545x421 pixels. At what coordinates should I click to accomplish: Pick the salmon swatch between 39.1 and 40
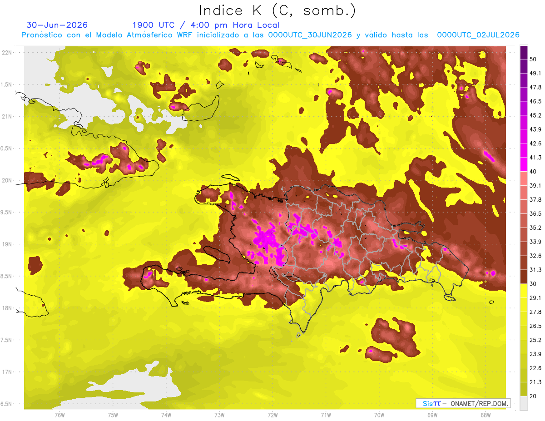524,178
